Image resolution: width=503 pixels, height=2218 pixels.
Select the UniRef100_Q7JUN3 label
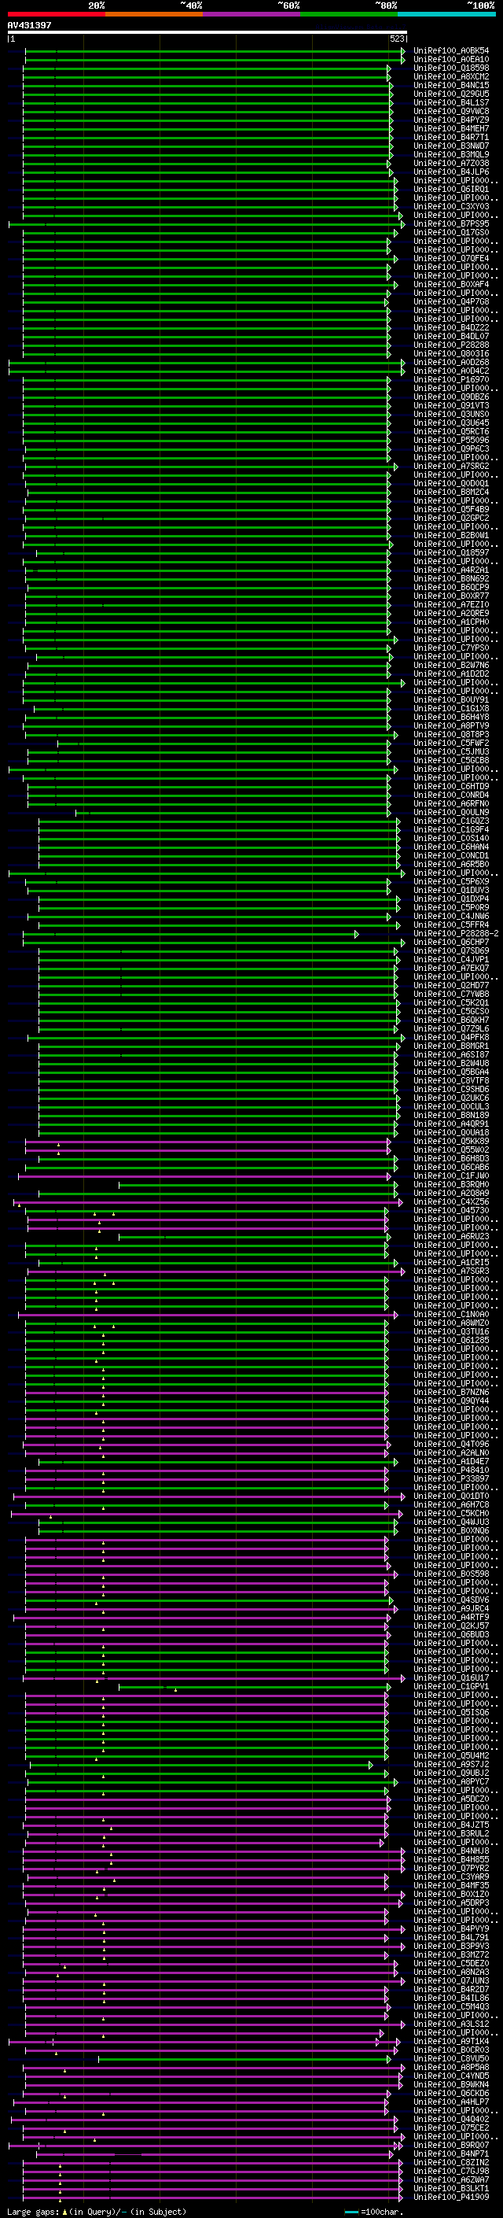450,1981
